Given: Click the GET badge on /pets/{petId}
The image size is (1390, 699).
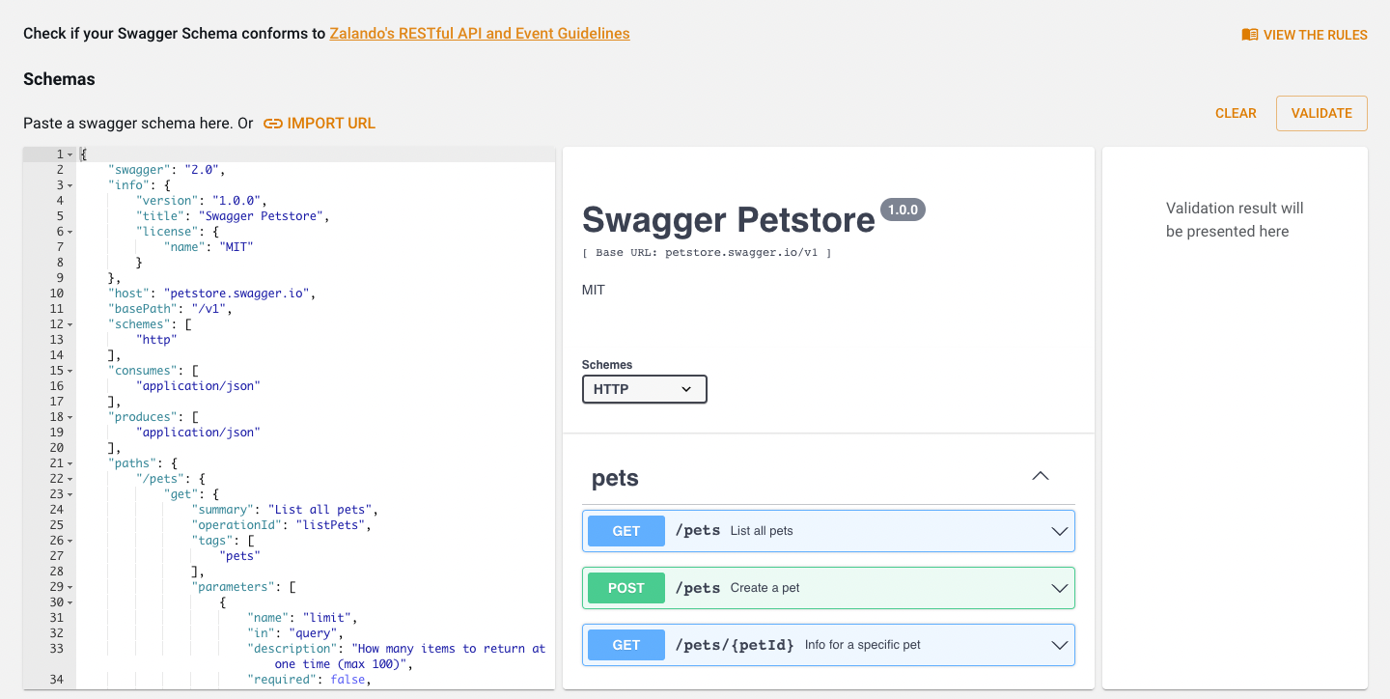Looking at the screenshot, I should 625,644.
